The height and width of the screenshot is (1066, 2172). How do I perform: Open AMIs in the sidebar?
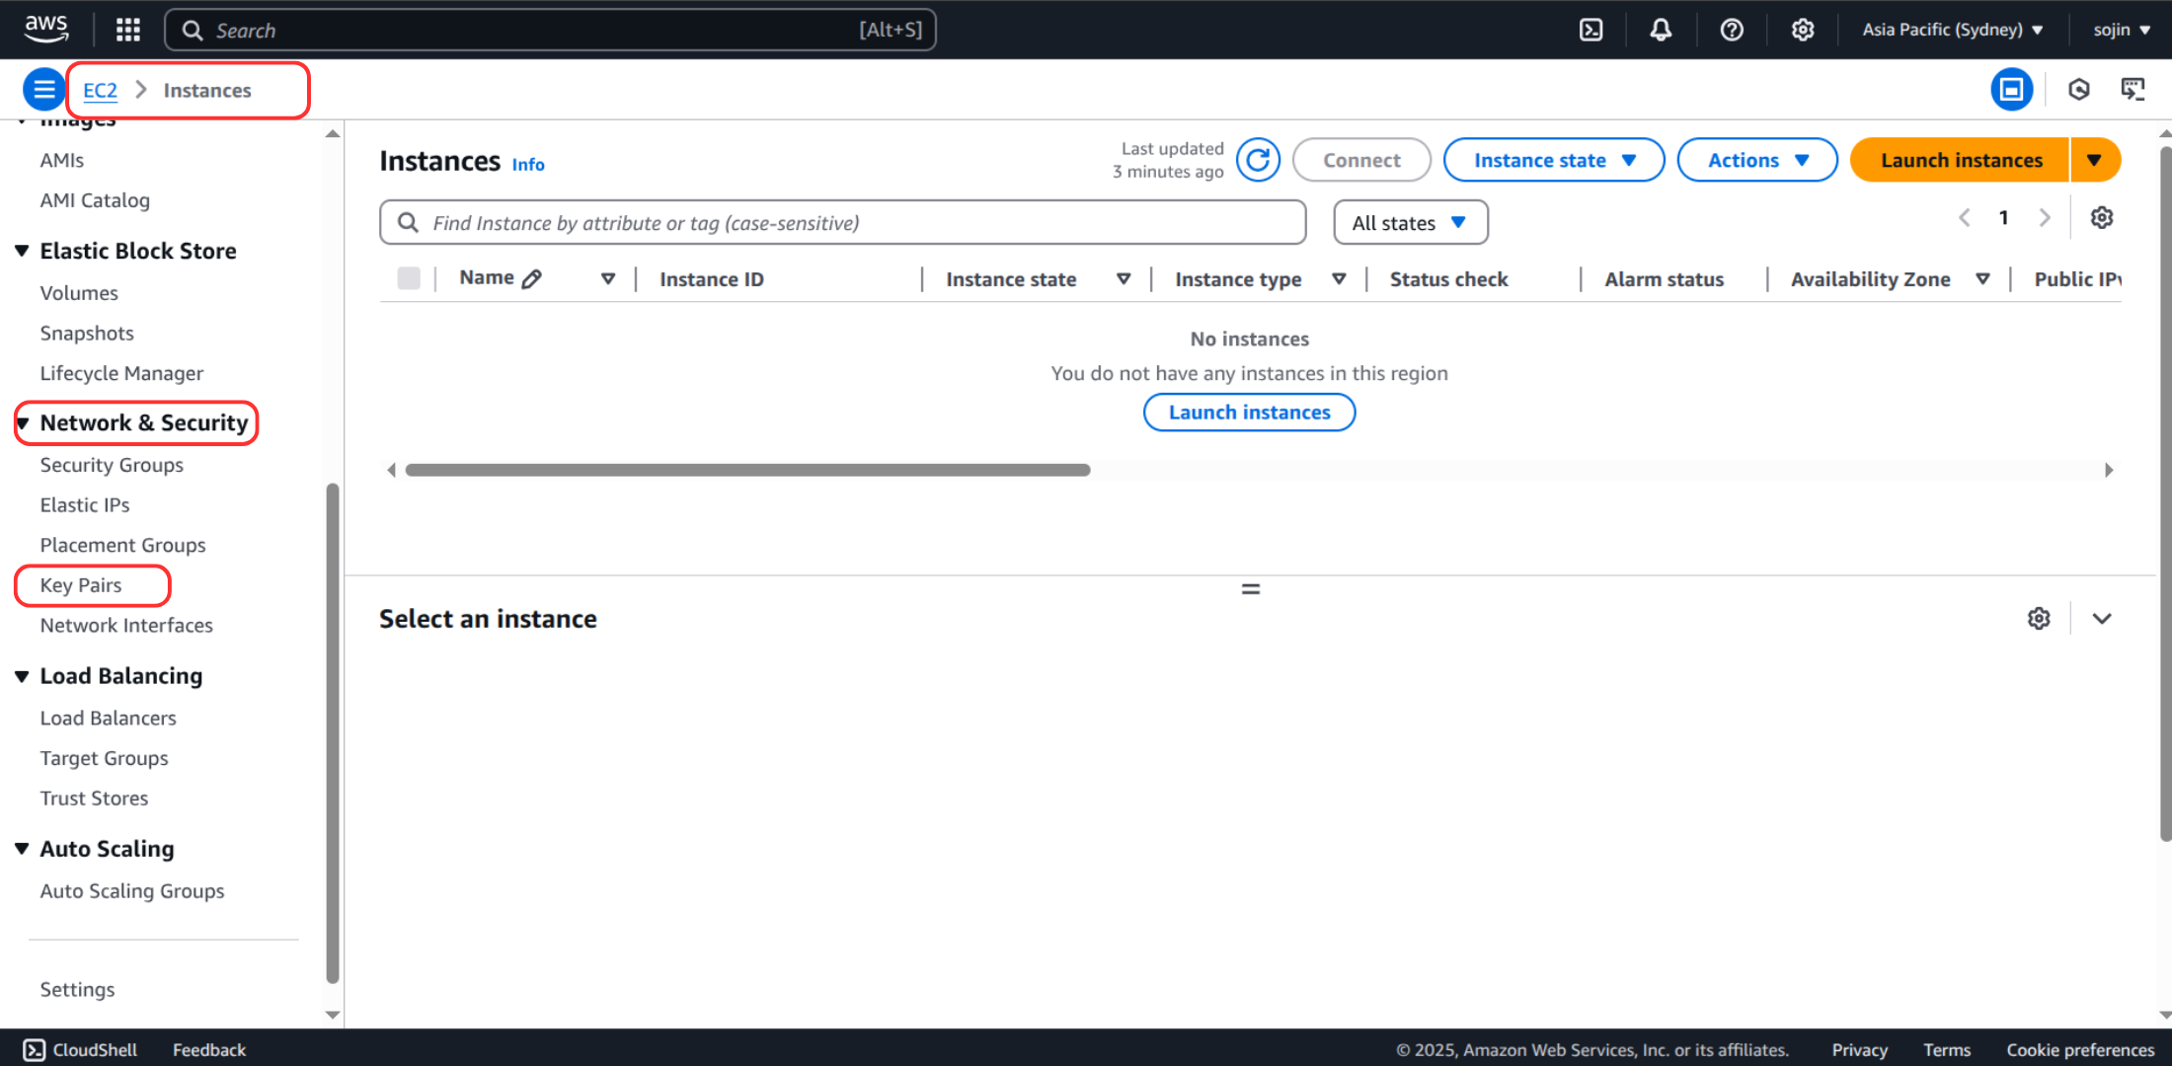[x=62, y=160]
